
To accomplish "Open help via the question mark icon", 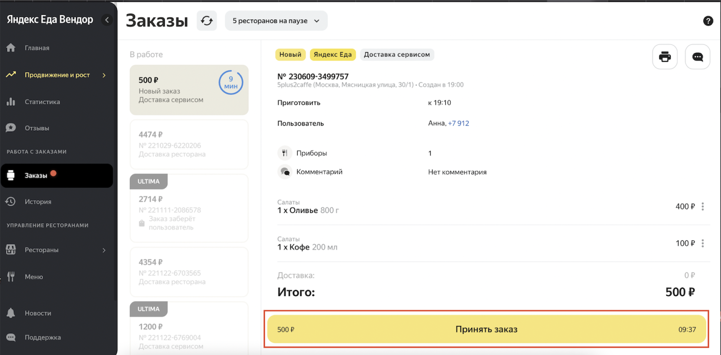I will point(708,21).
